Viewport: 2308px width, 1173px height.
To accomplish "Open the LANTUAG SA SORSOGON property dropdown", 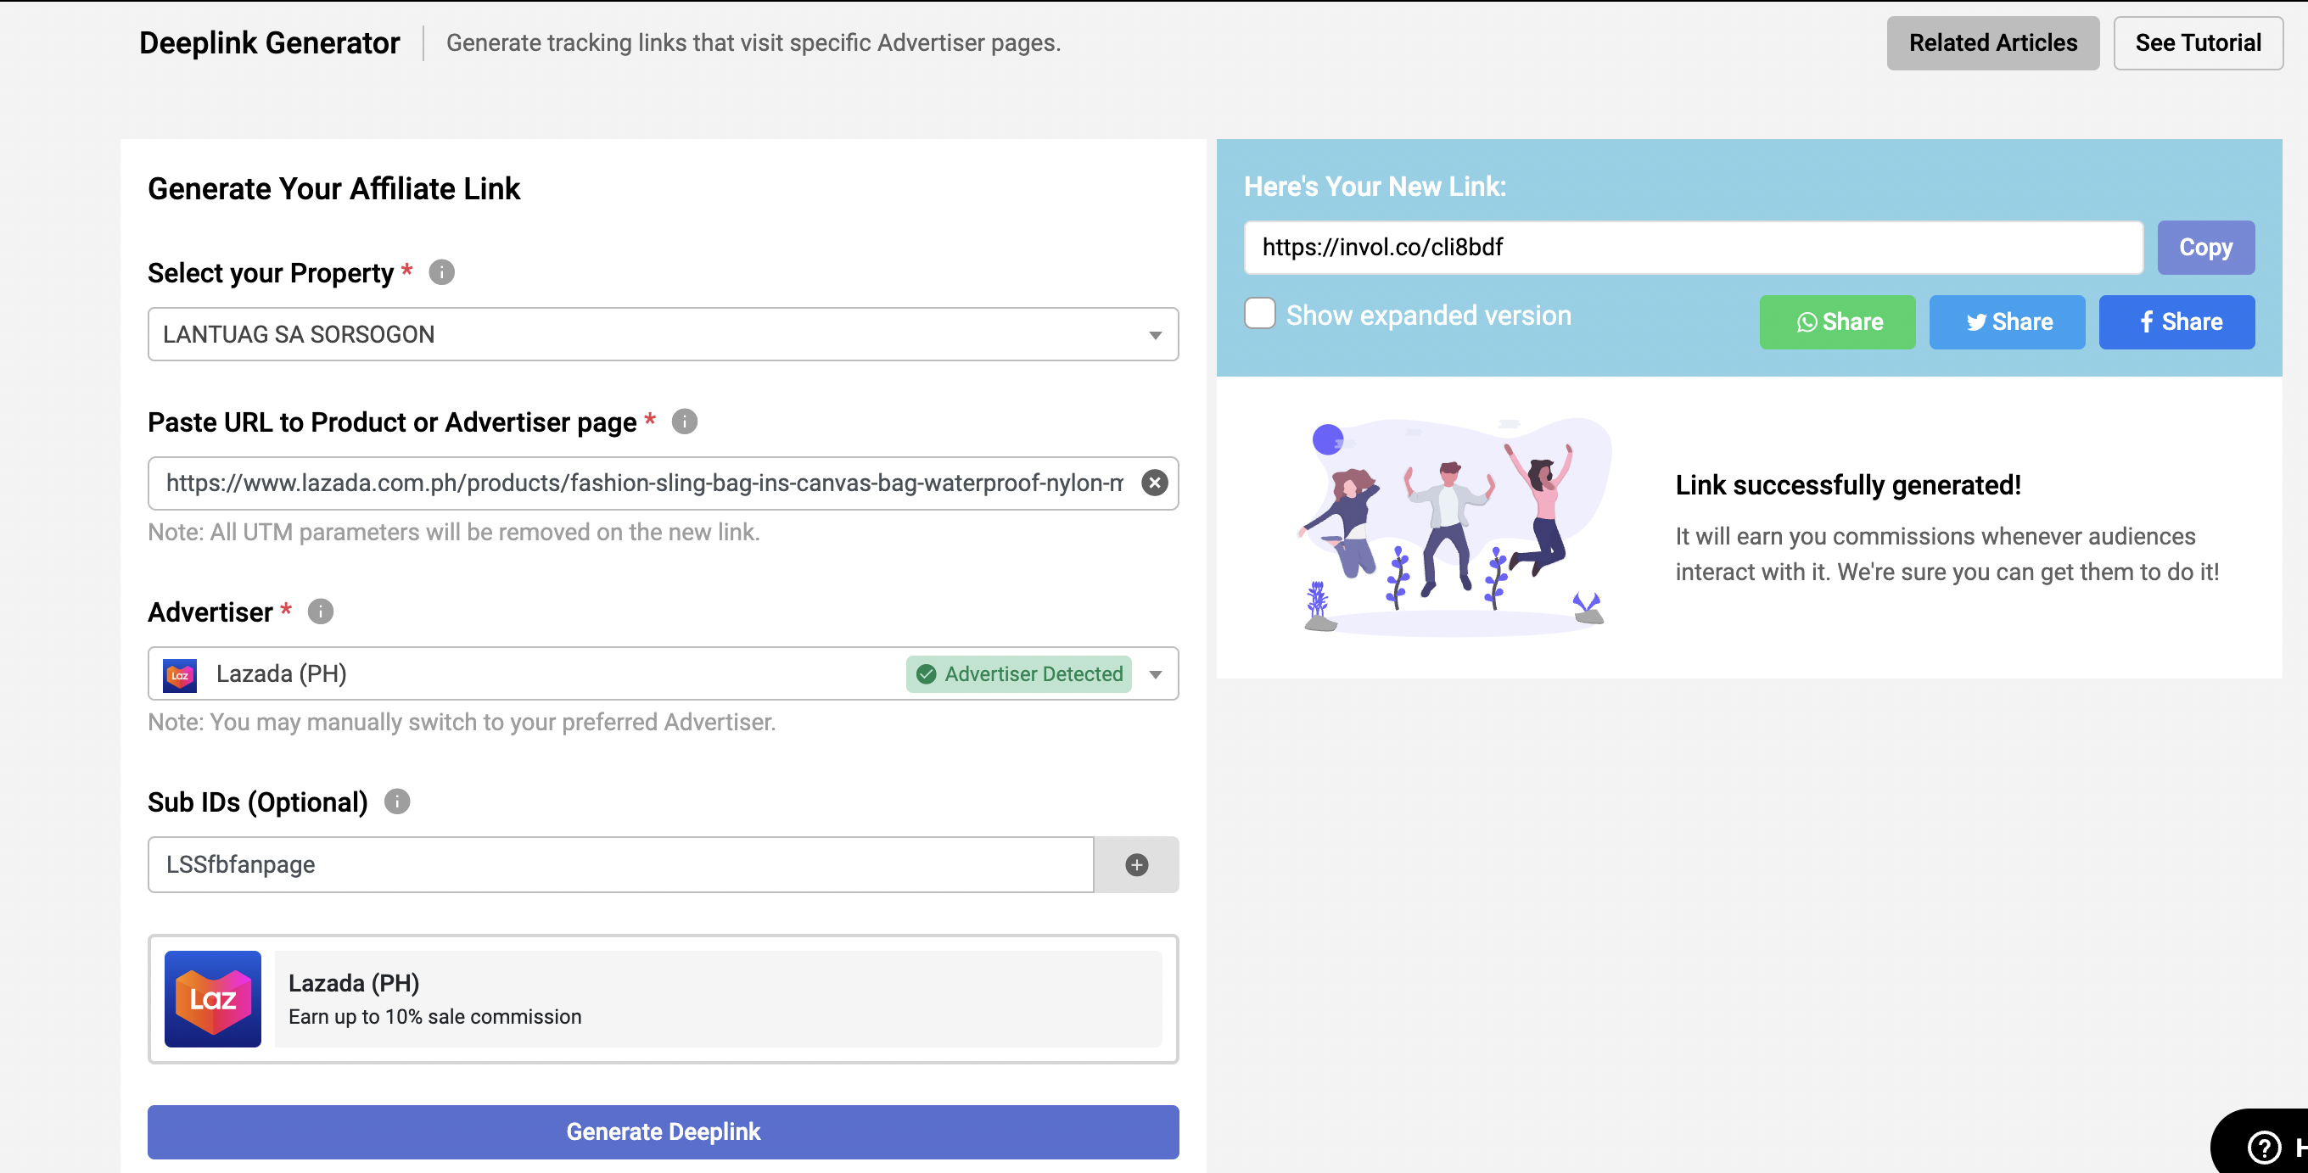I will 663,335.
